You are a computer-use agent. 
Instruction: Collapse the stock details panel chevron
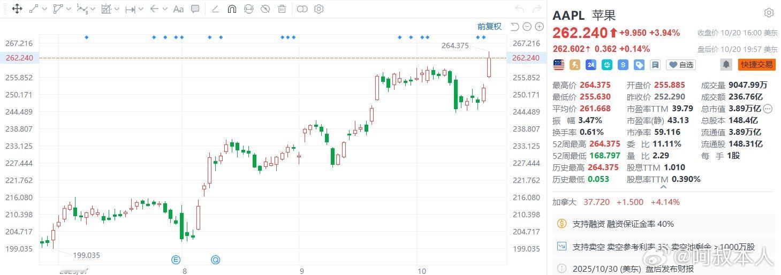(x=664, y=187)
